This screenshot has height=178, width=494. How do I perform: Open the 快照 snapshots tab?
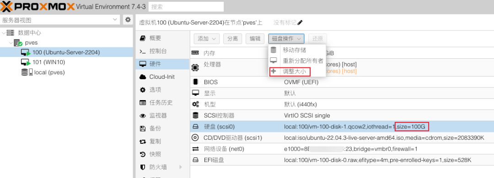coord(162,154)
